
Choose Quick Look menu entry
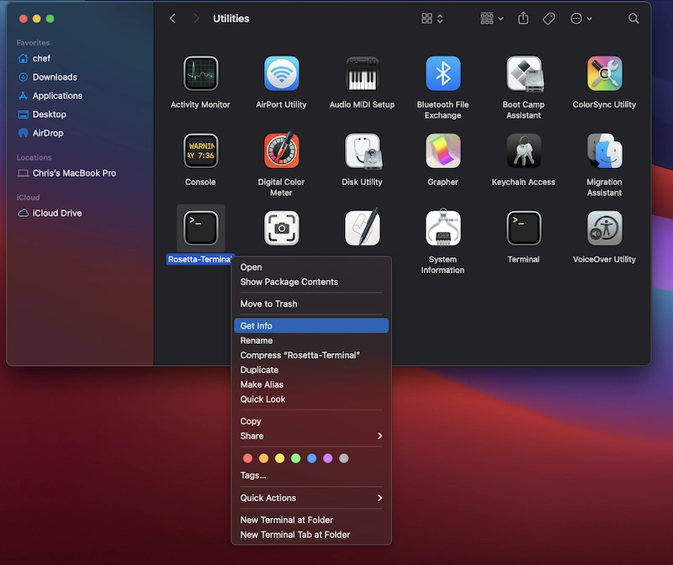(x=311, y=399)
